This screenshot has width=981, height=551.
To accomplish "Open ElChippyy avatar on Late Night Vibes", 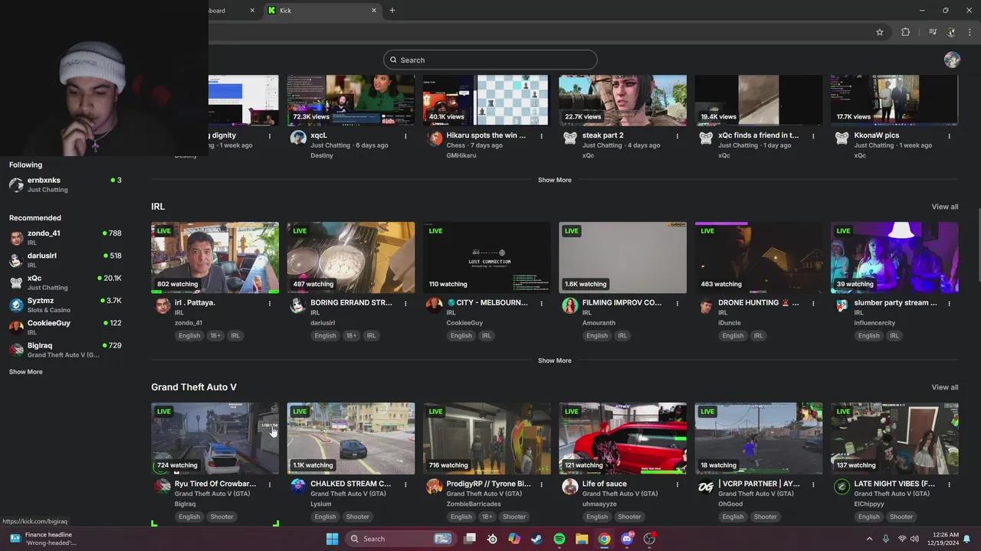I will (842, 487).
